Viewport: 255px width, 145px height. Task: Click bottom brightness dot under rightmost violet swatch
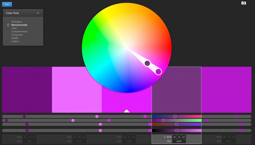pyautogui.click(x=240, y=130)
